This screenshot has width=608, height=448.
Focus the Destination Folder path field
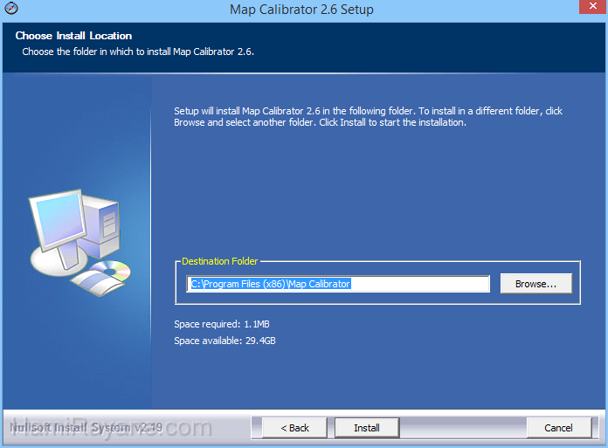click(338, 284)
